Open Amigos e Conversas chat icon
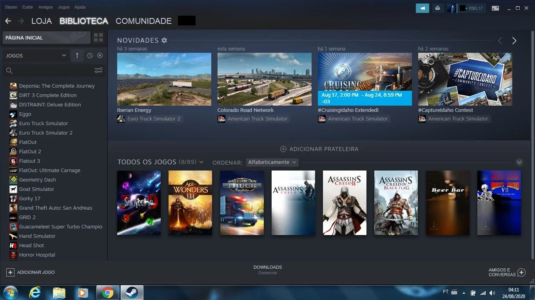The width and height of the screenshot is (535, 300). [x=521, y=272]
